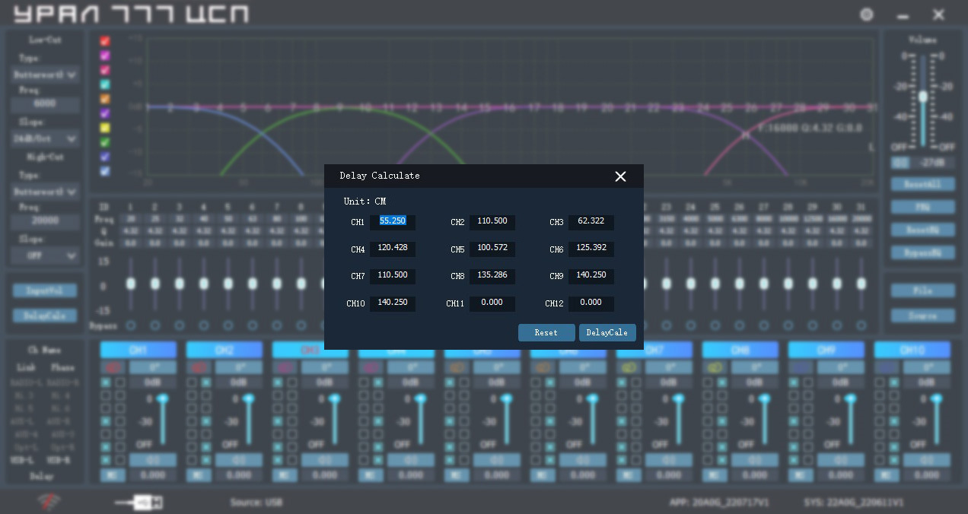Image resolution: width=968 pixels, height=514 pixels.
Task: Toggle the red curve checkbox
Action: (x=105, y=41)
